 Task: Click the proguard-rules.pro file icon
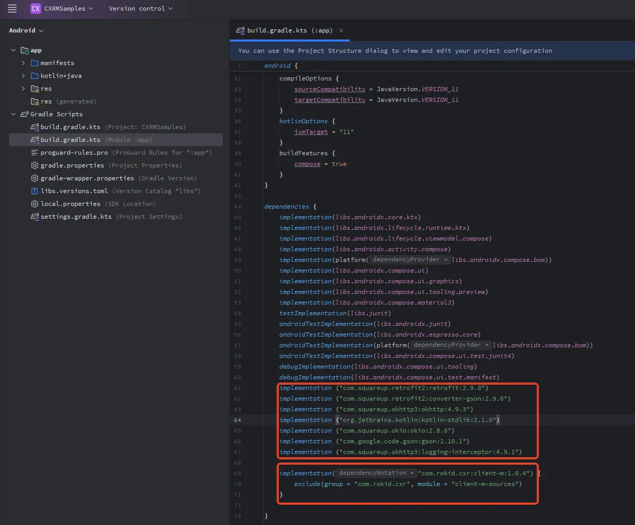click(x=35, y=153)
